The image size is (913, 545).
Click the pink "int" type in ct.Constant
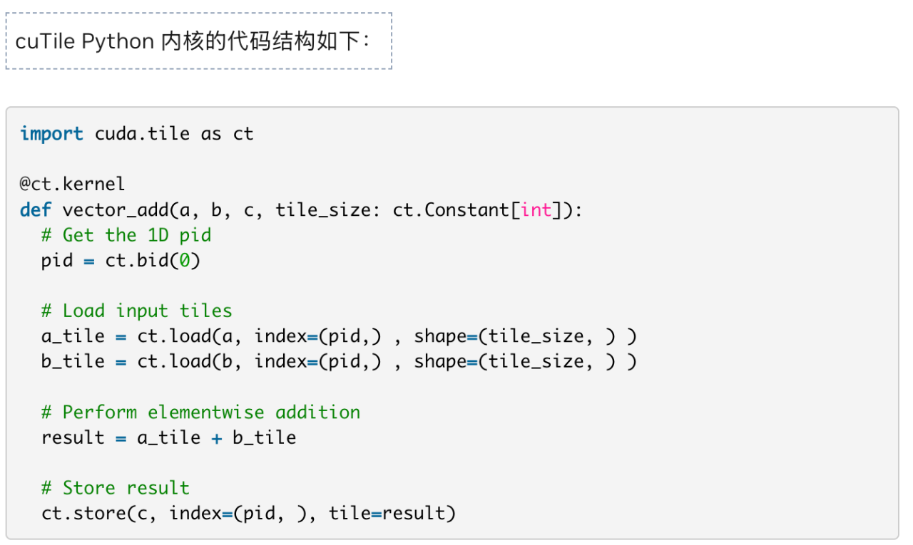click(x=536, y=209)
